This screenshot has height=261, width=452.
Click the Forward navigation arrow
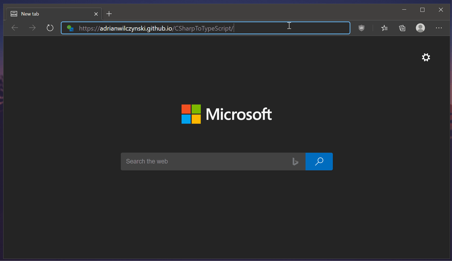[32, 28]
